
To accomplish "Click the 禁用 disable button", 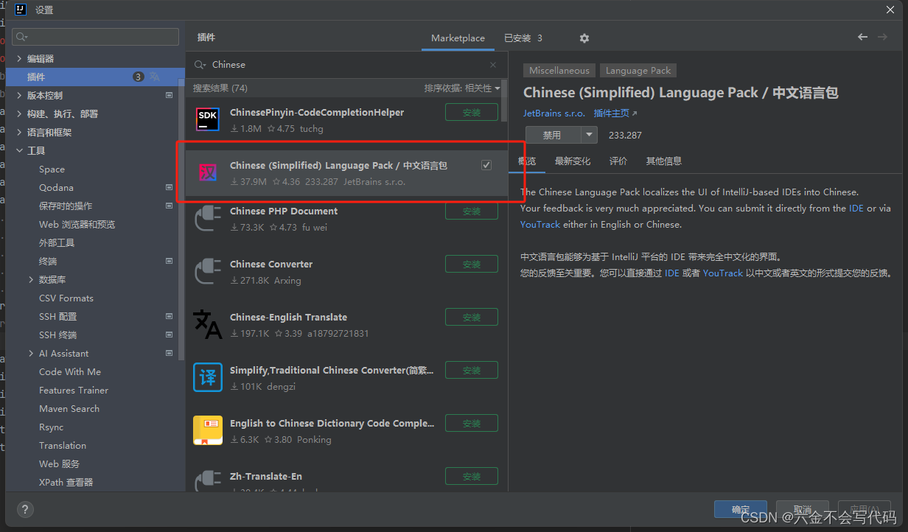I will (x=553, y=135).
